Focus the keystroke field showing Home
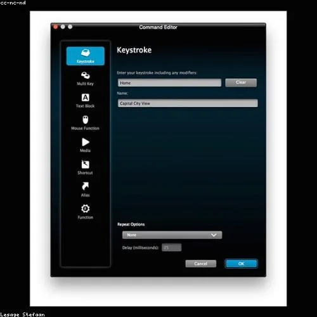The width and height of the screenshot is (317, 317). point(169,83)
